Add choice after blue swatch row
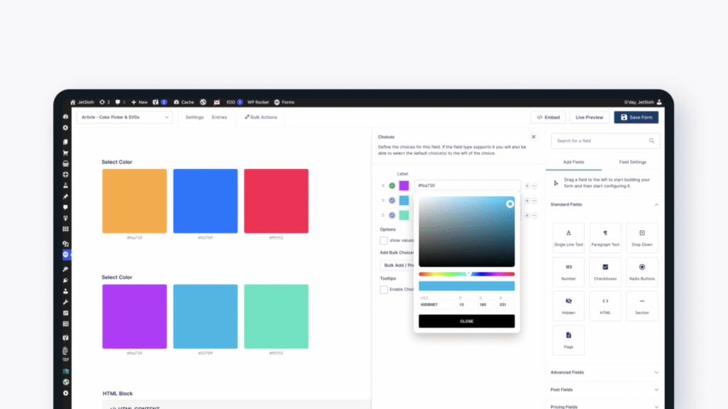 pyautogui.click(x=527, y=201)
